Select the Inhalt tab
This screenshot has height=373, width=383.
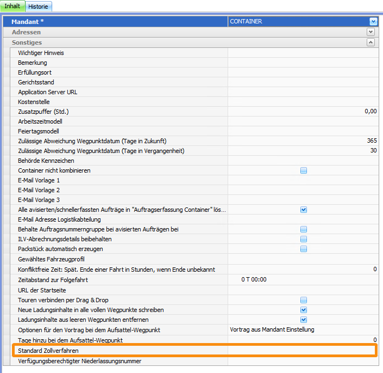tap(12, 7)
